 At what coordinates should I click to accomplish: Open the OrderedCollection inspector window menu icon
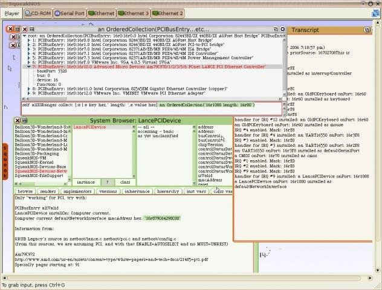[x=31, y=29]
